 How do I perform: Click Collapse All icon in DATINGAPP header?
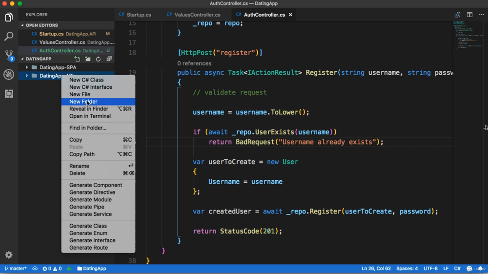click(x=109, y=59)
